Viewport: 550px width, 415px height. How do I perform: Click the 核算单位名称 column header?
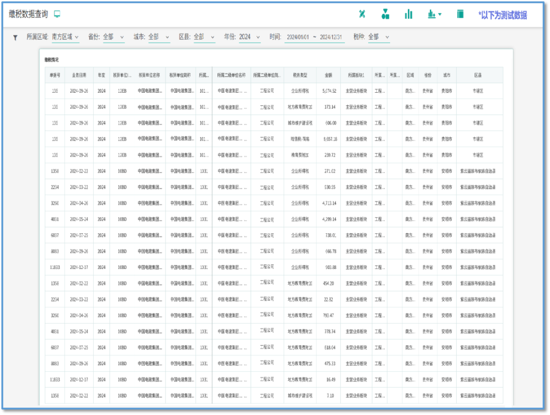click(x=149, y=75)
